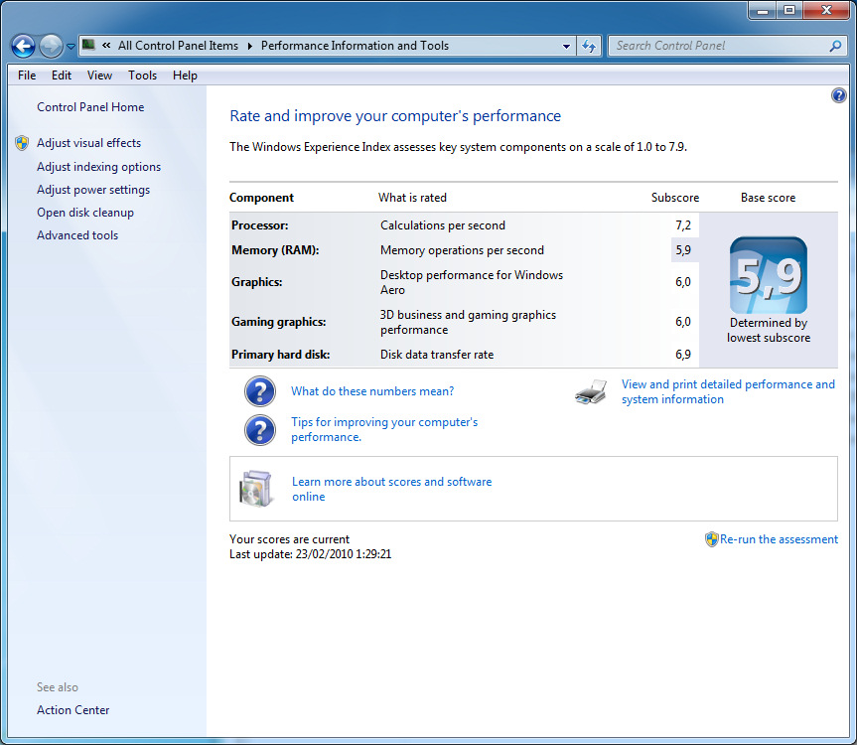Viewport: 857px width, 745px height.
Task: Open the Tools menu
Action: (142, 75)
